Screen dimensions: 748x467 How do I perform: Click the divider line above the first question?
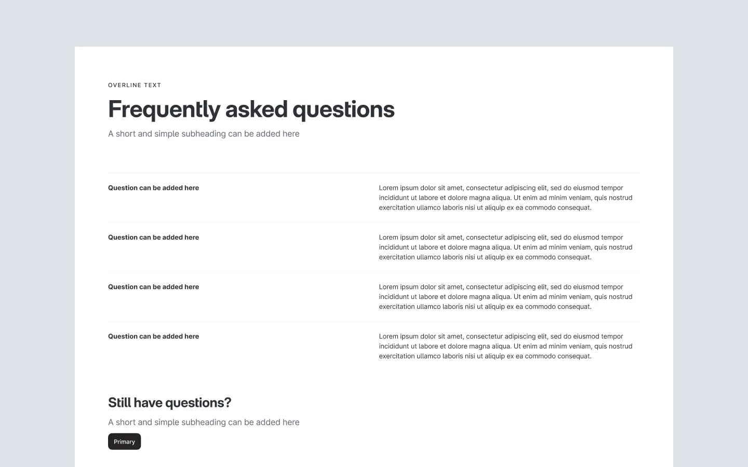374,173
